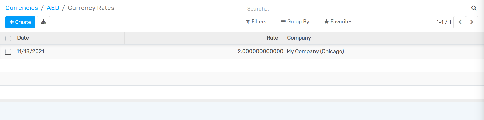This screenshot has width=484, height=120.
Task: Open the Filters dropdown
Action: click(x=256, y=22)
